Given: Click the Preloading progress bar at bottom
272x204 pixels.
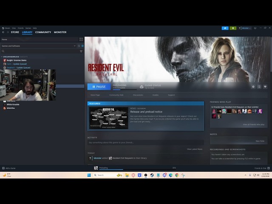Looking at the screenshot, I should point(135,168).
